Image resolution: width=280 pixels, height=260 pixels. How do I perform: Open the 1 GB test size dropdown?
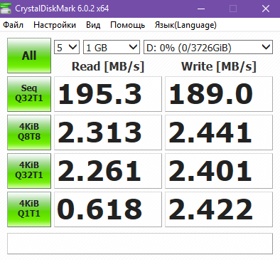tap(111, 47)
